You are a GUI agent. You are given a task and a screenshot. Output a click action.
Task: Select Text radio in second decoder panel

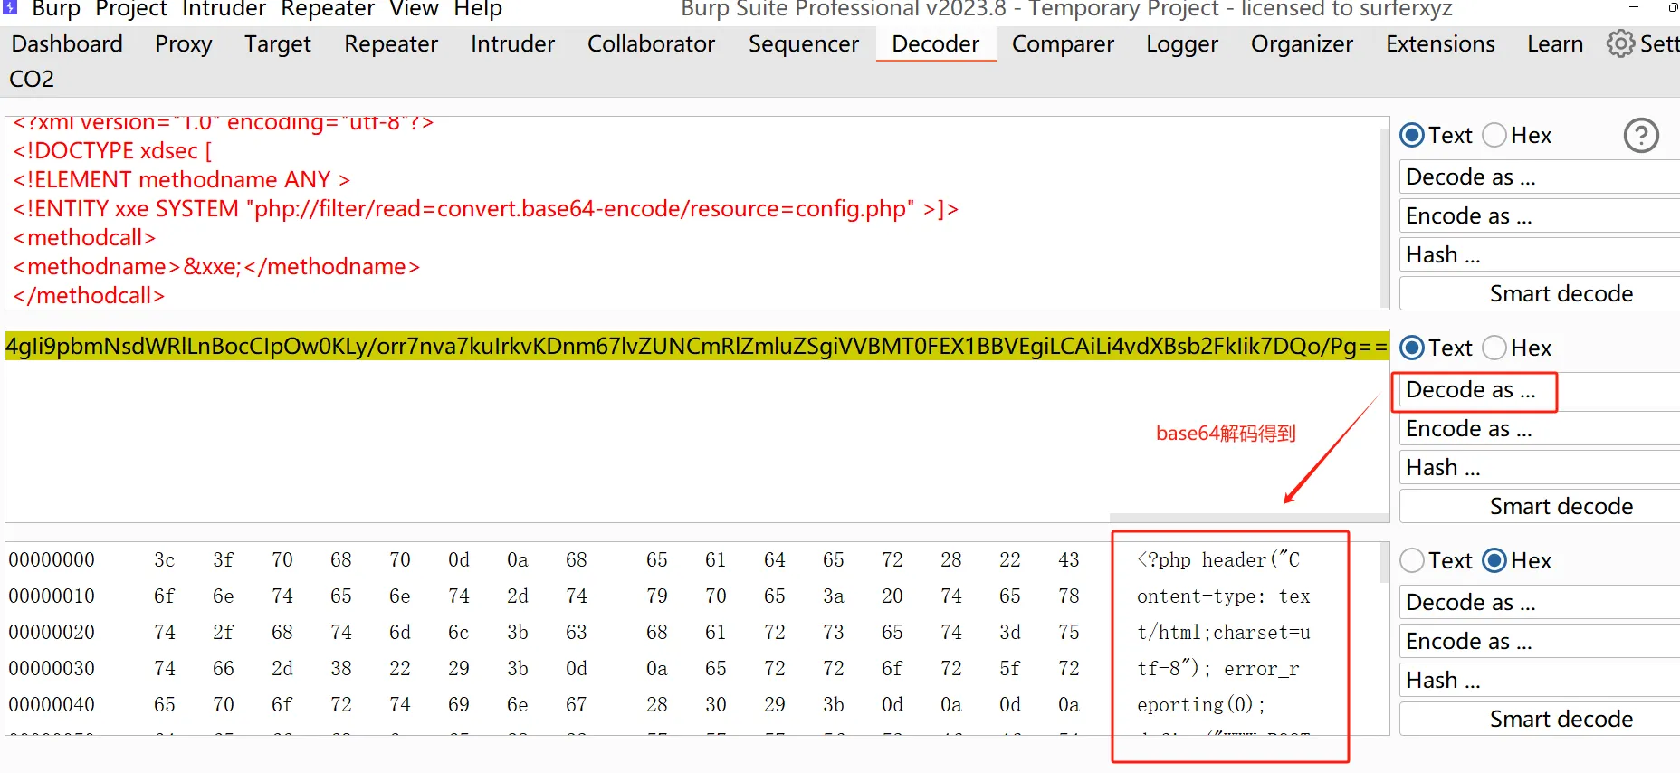click(x=1412, y=348)
